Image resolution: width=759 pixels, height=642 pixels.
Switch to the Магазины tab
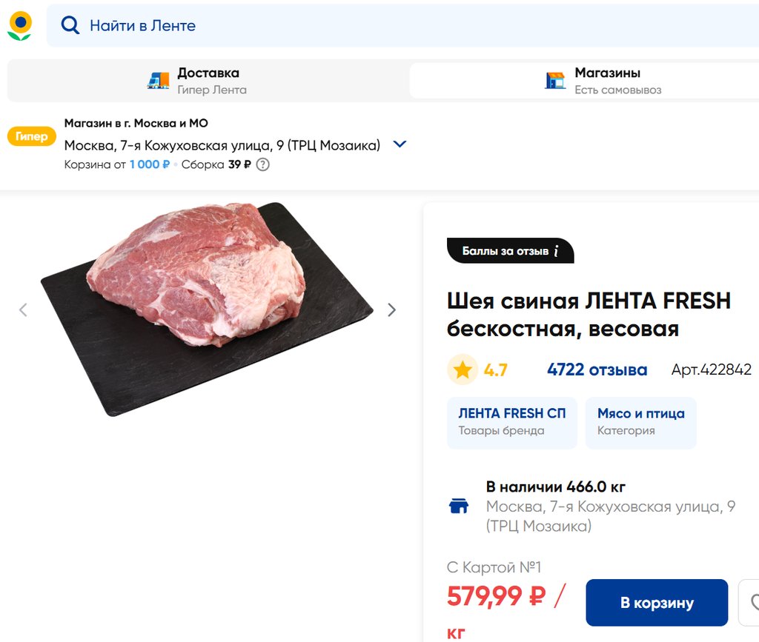pos(584,81)
